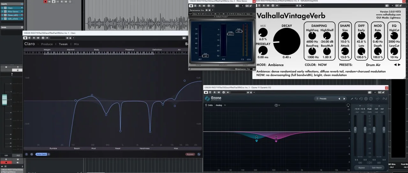Switch to Claro Produce tab

(47, 44)
